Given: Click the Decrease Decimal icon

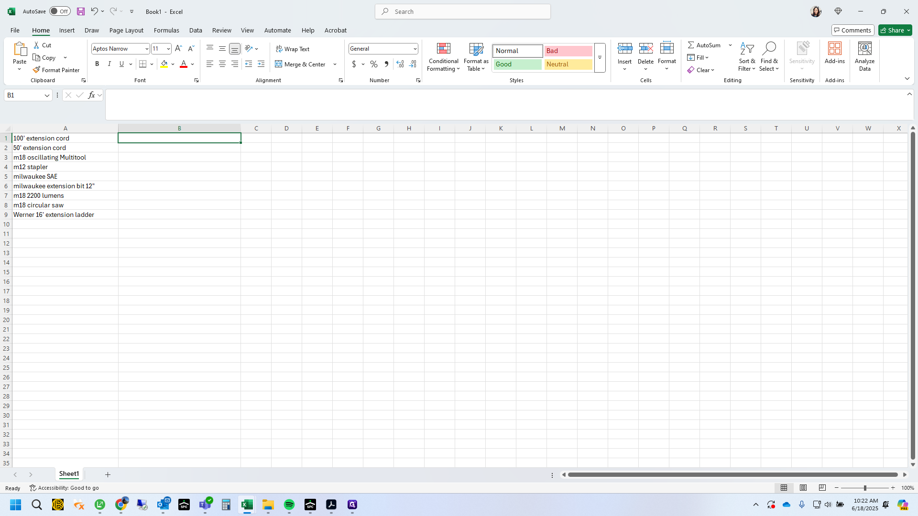Looking at the screenshot, I should click(413, 64).
